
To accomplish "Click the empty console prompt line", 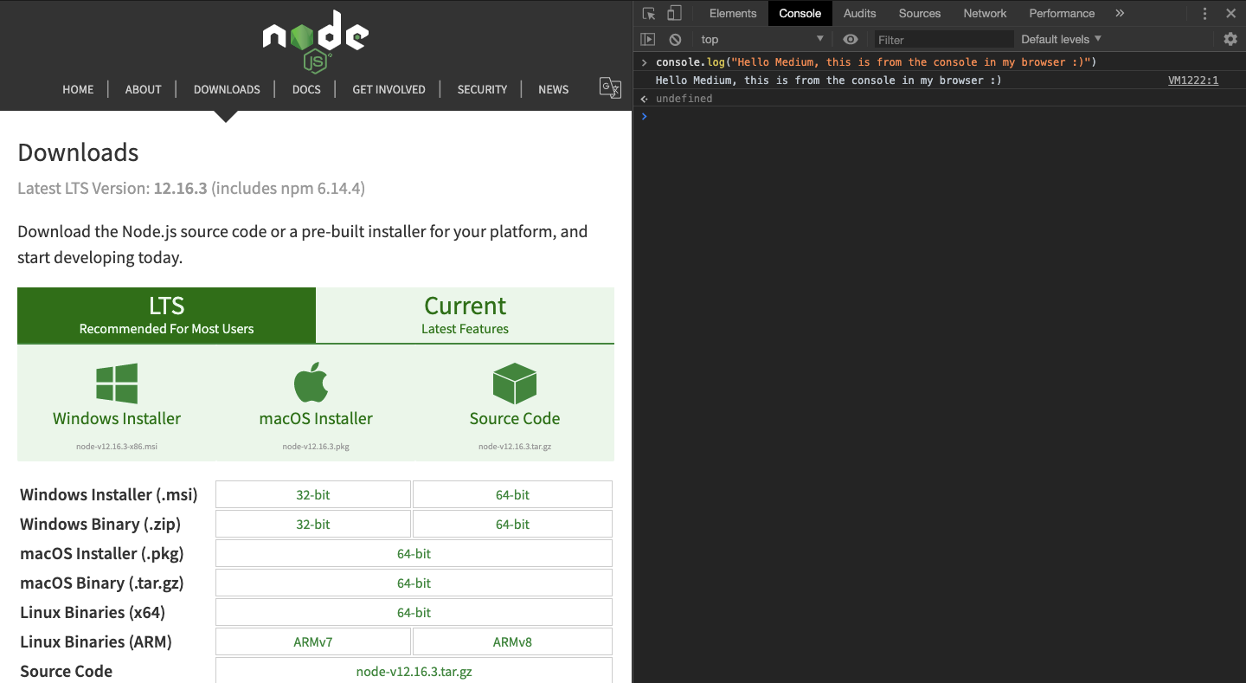I will (x=939, y=117).
